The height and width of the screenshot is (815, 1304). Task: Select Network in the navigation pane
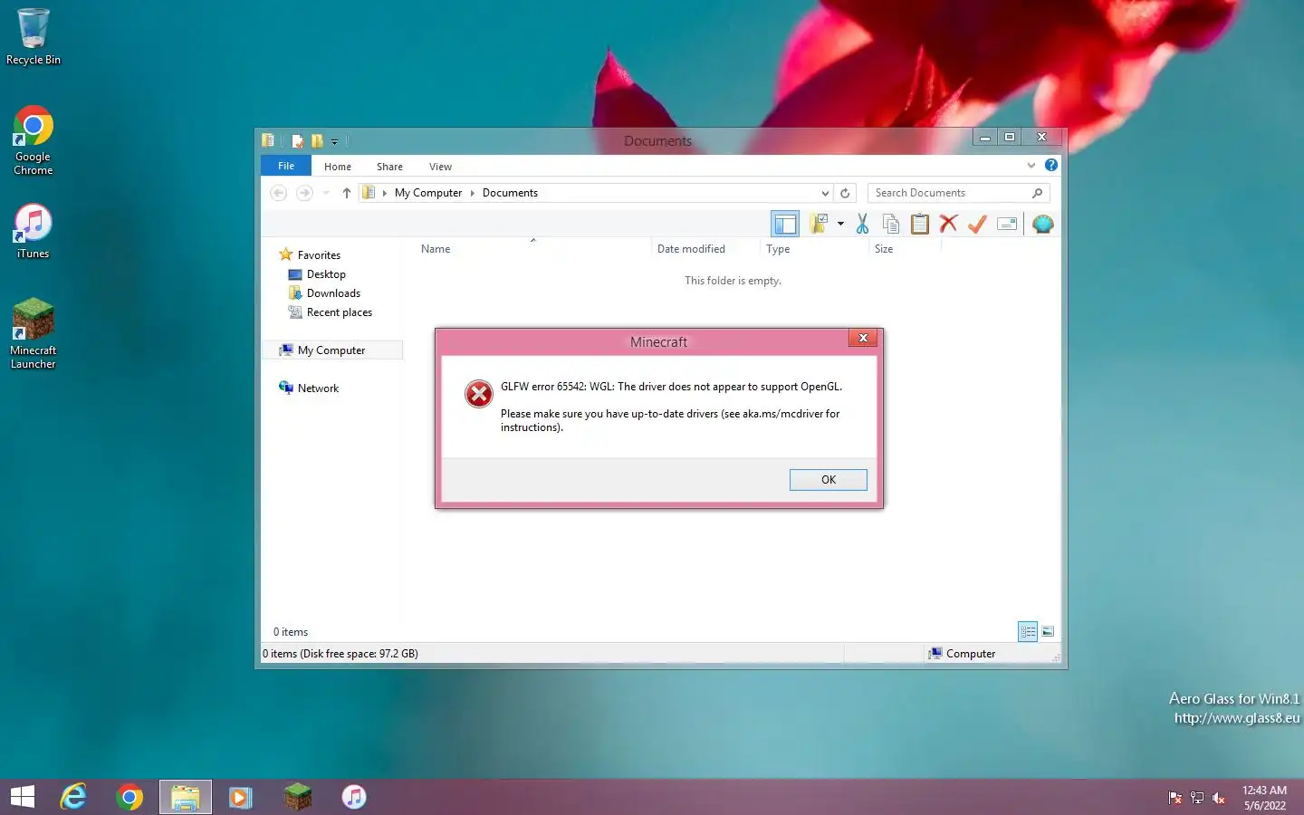coord(309,388)
